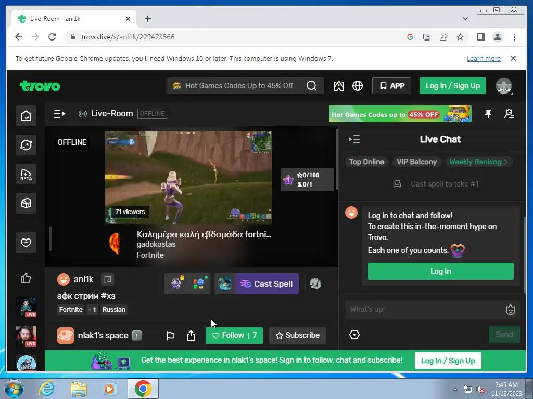Open emoji picker in chat input

[511, 310]
